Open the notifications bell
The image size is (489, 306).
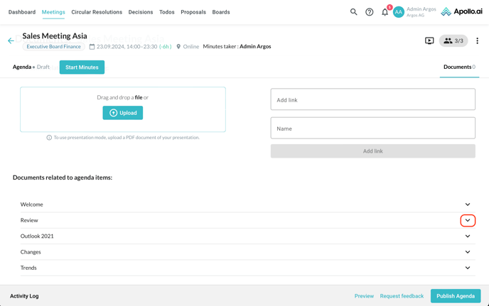pyautogui.click(x=385, y=12)
